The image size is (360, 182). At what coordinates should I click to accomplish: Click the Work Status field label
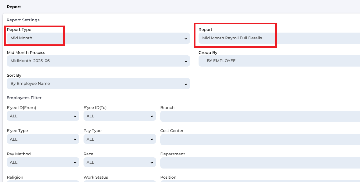click(96, 177)
